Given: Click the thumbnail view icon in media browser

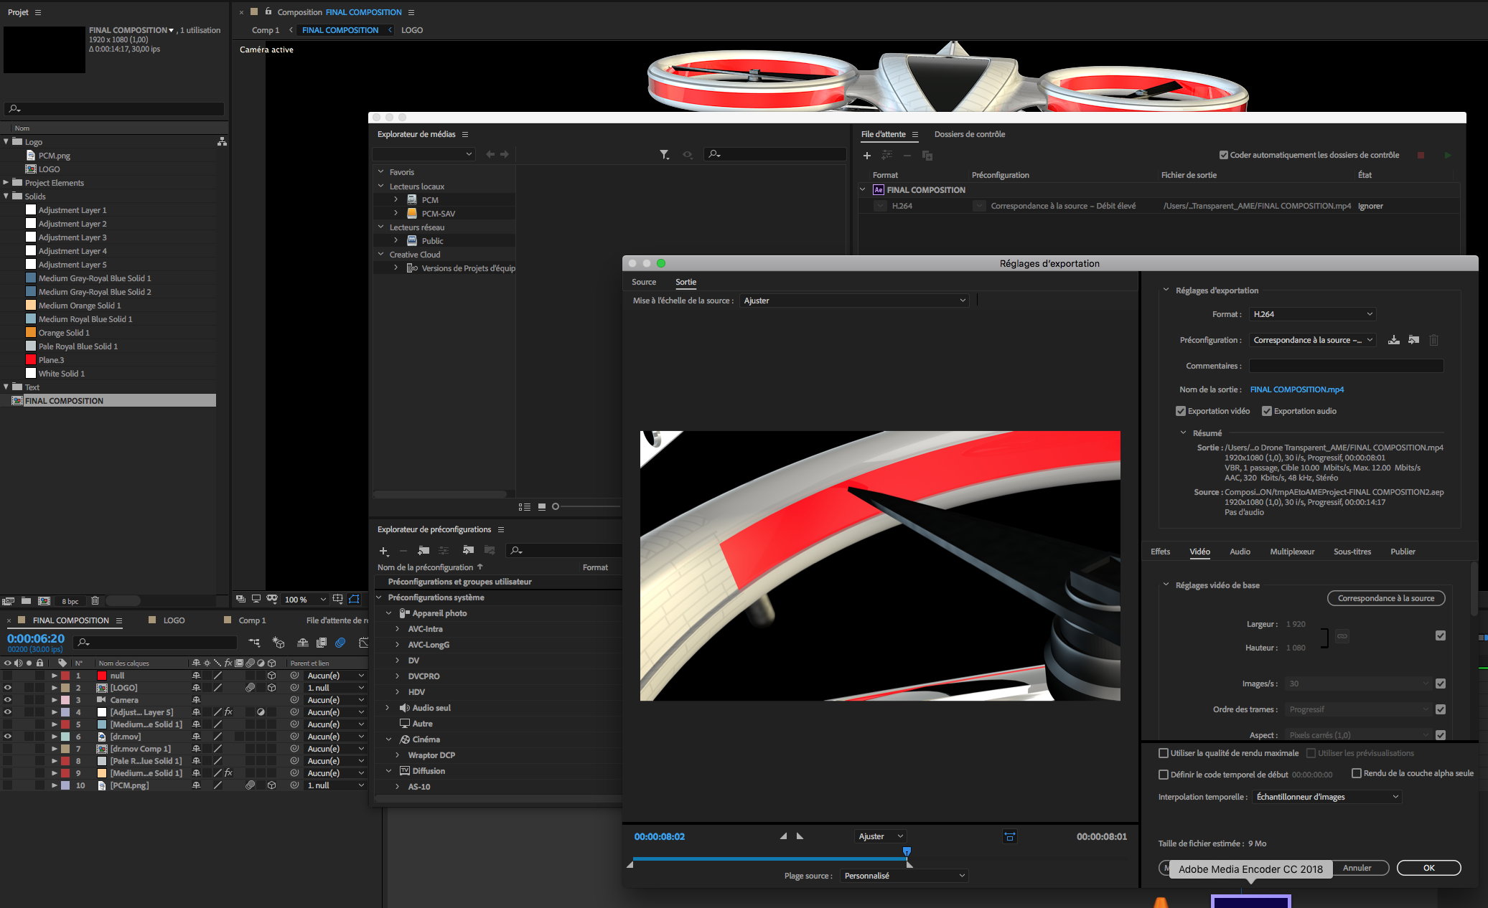Looking at the screenshot, I should click(542, 506).
